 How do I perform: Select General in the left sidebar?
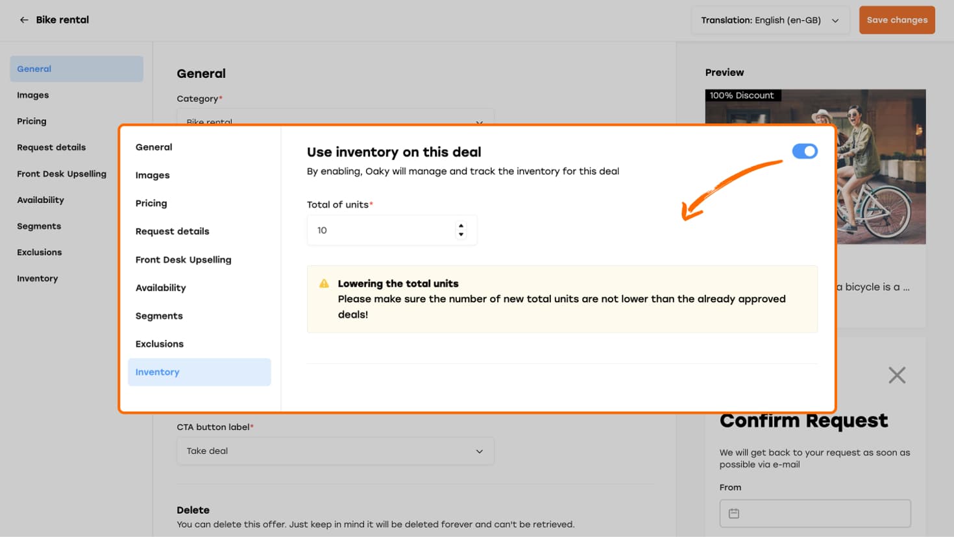76,69
